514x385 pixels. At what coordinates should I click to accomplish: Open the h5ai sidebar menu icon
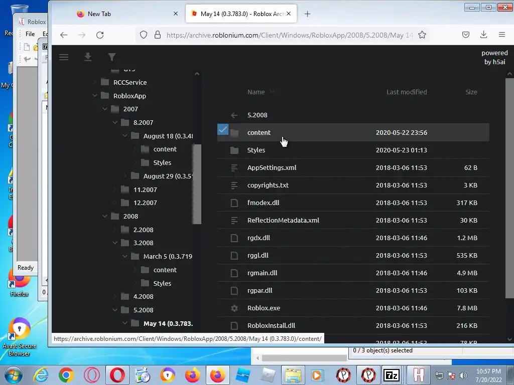pyautogui.click(x=64, y=57)
